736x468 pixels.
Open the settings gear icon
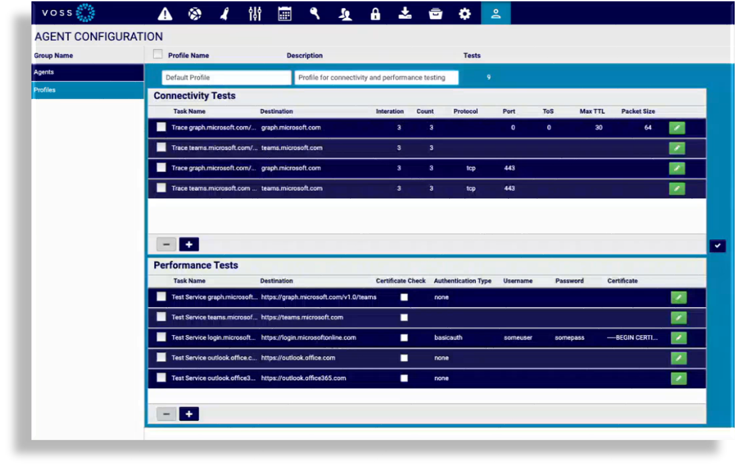(464, 14)
